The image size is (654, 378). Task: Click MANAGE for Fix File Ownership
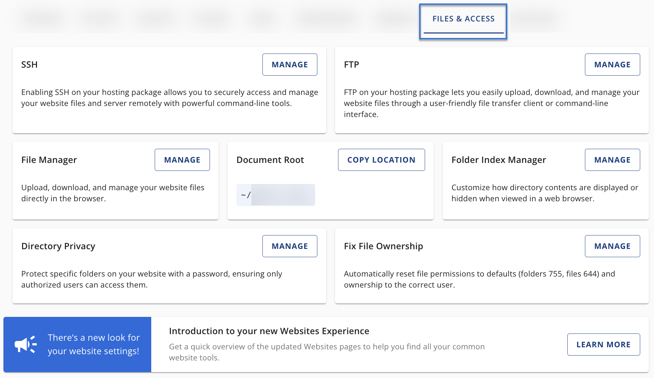pyautogui.click(x=612, y=246)
